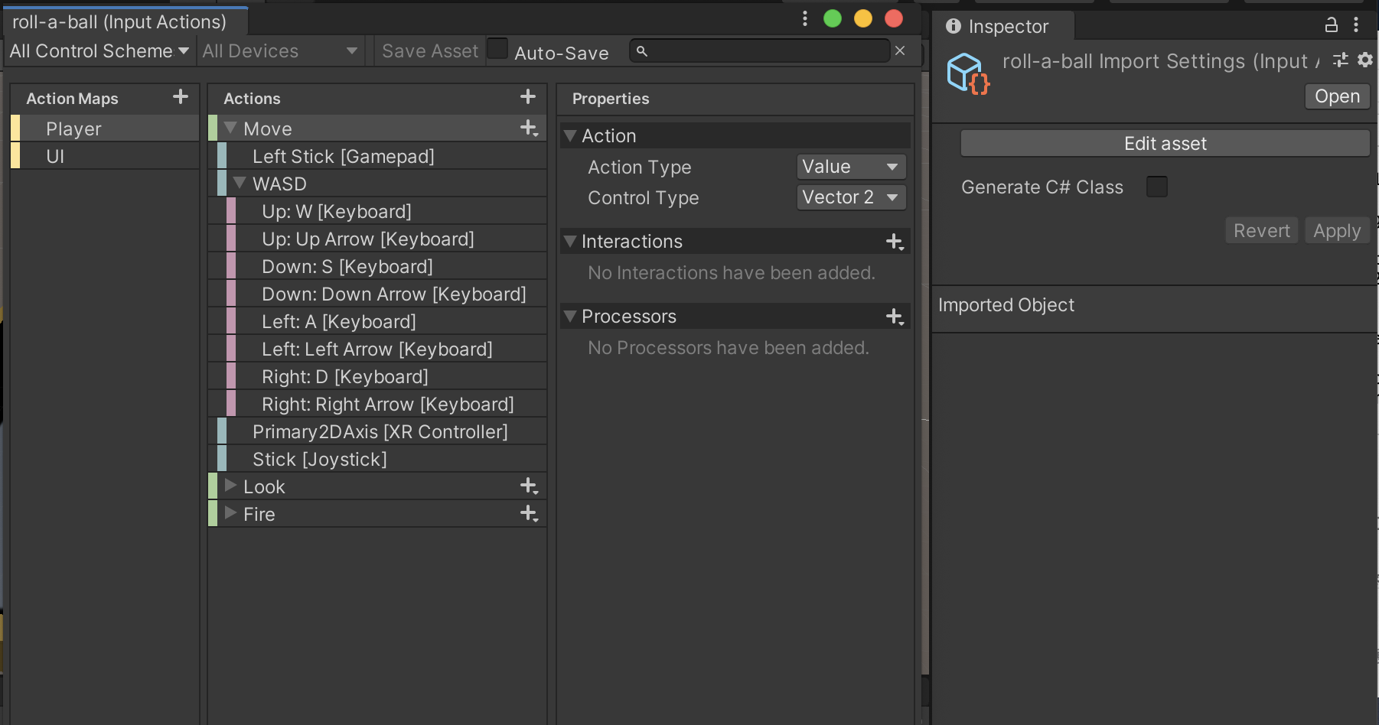Open the All Devices dropdown
Viewport: 1379px width, 725px height.
280,51
